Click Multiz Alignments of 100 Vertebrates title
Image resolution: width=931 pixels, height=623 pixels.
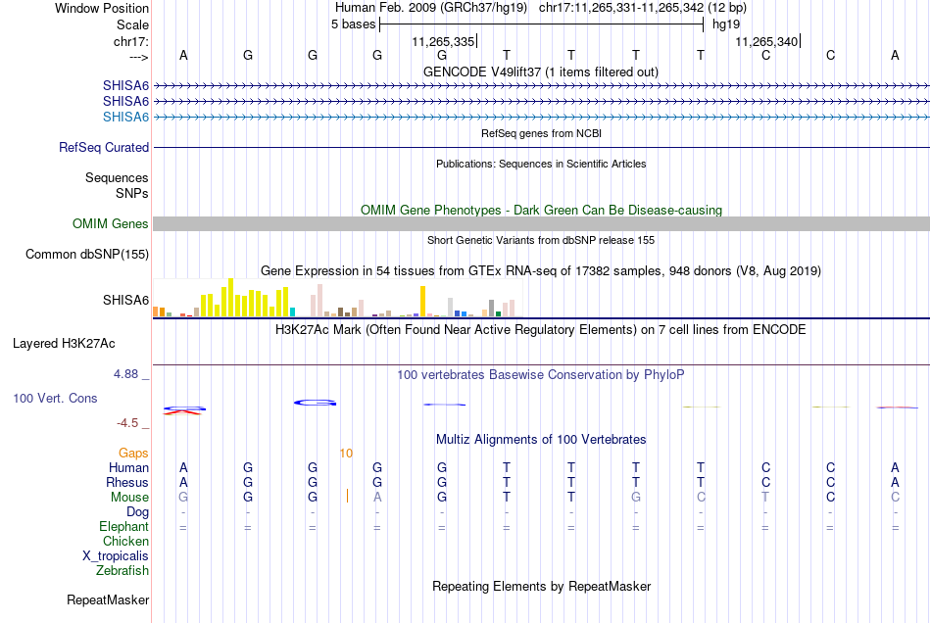pyautogui.click(x=541, y=440)
